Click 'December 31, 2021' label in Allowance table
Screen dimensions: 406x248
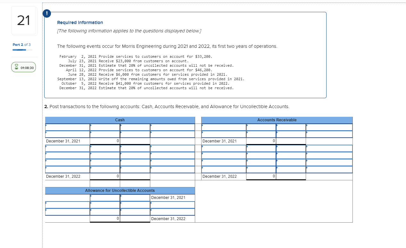(x=168, y=198)
